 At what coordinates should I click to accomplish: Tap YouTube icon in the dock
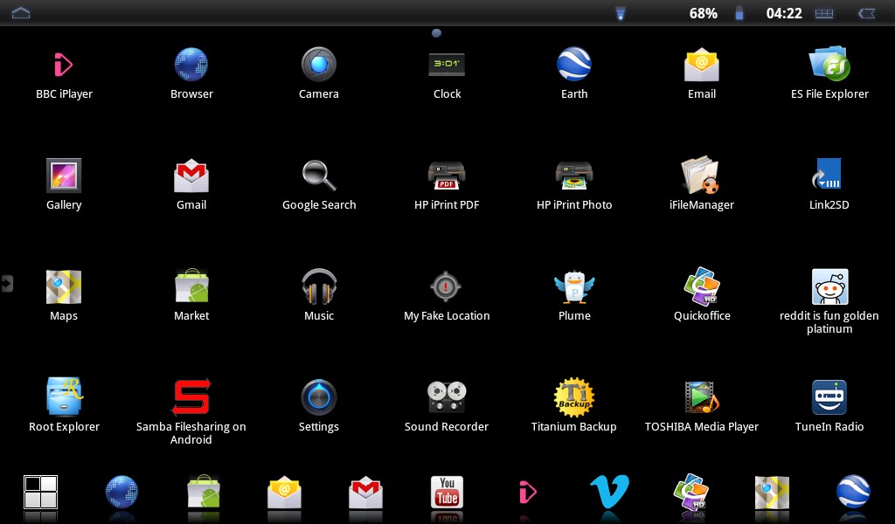pyautogui.click(x=447, y=493)
